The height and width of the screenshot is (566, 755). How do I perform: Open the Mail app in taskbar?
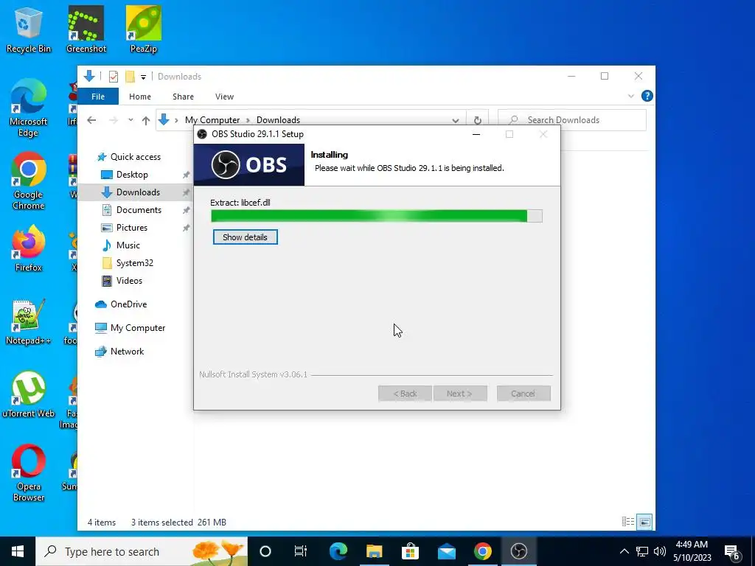446,551
